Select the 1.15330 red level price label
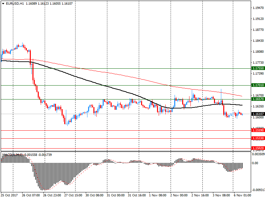This screenshot has height=199, width=265. coord(258,138)
